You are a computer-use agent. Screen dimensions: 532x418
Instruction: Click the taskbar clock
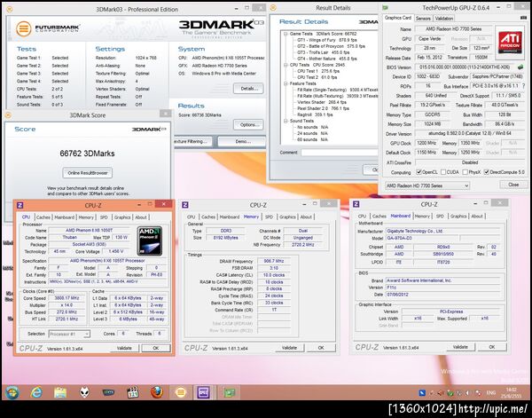511,393
